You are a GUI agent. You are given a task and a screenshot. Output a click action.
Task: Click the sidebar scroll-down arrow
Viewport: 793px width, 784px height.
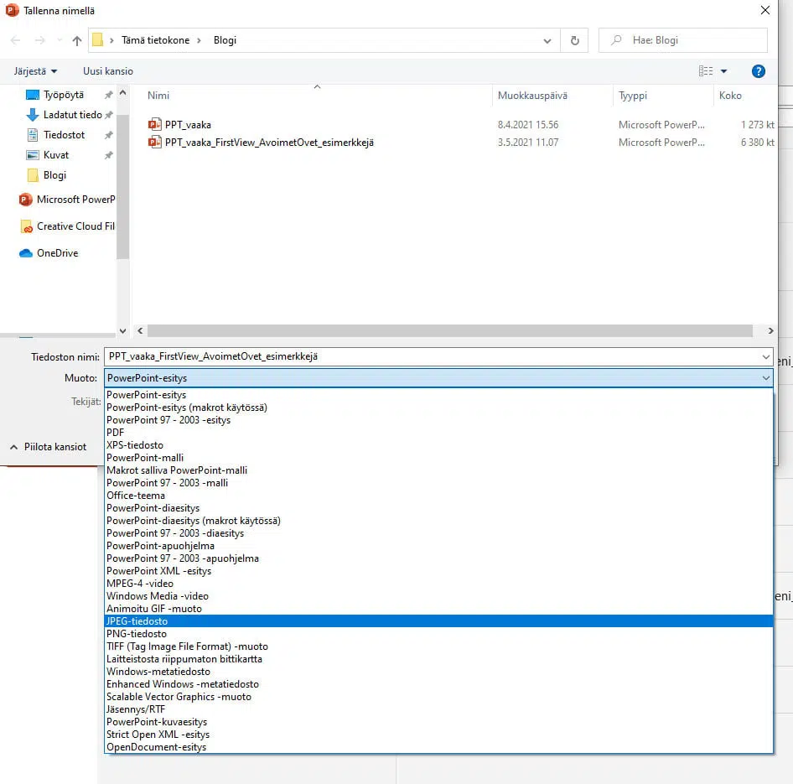pyautogui.click(x=122, y=331)
